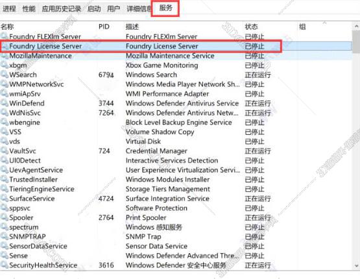This screenshot has height=279, width=360.
Task: Switch to the 性能 tab
Action: click(x=29, y=8)
